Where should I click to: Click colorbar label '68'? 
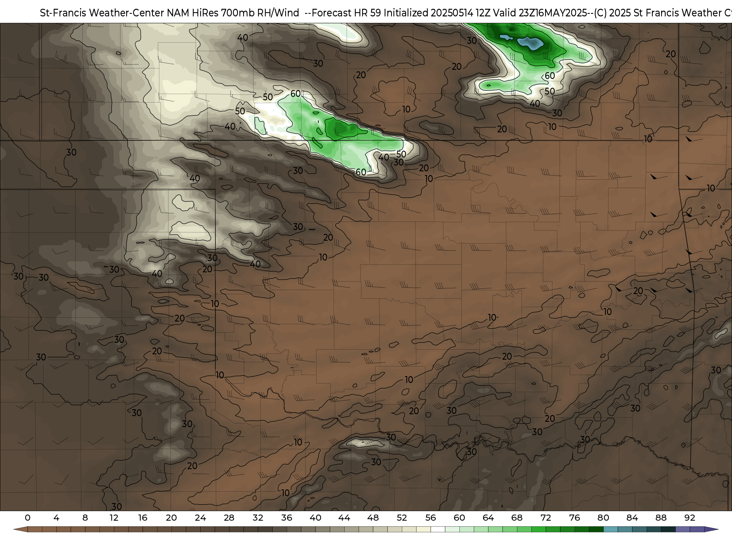pyautogui.click(x=517, y=518)
